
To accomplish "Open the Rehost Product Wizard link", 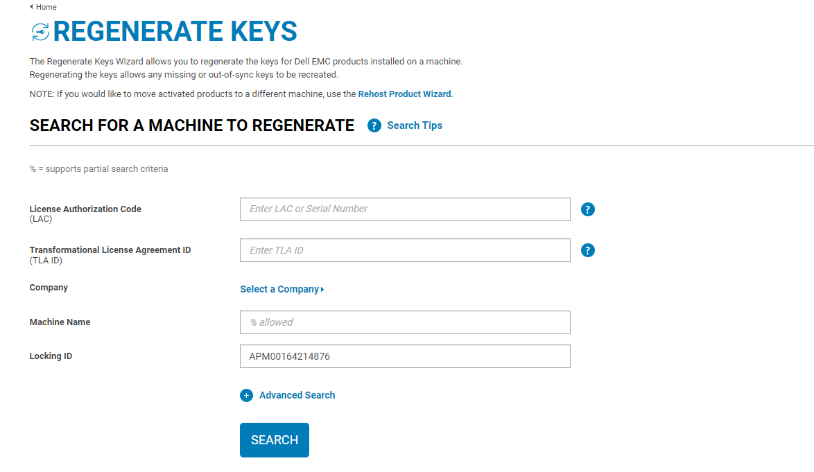I will [404, 94].
